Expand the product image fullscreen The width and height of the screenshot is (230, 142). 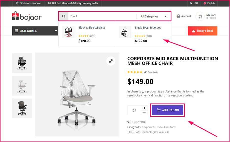[111, 61]
